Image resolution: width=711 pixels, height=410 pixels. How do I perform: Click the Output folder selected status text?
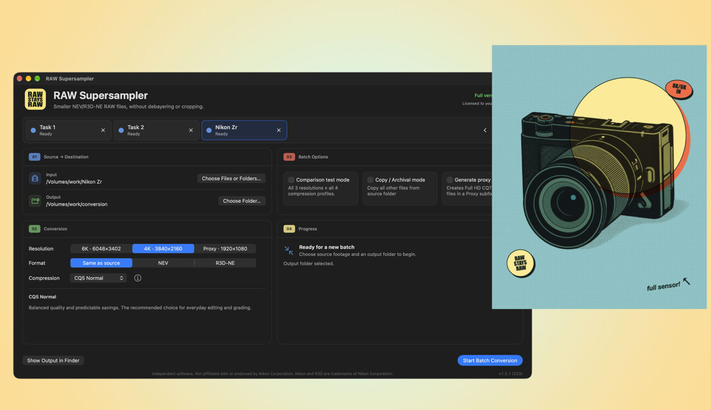pos(308,263)
